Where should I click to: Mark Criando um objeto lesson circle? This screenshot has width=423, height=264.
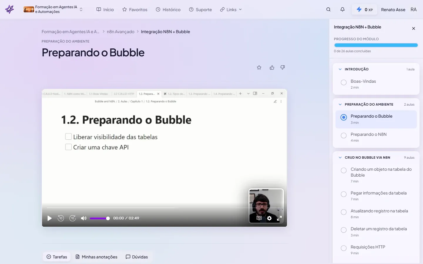point(344,170)
